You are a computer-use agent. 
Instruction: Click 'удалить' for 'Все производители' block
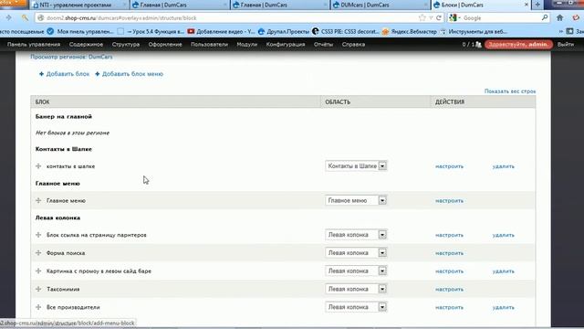click(x=503, y=307)
